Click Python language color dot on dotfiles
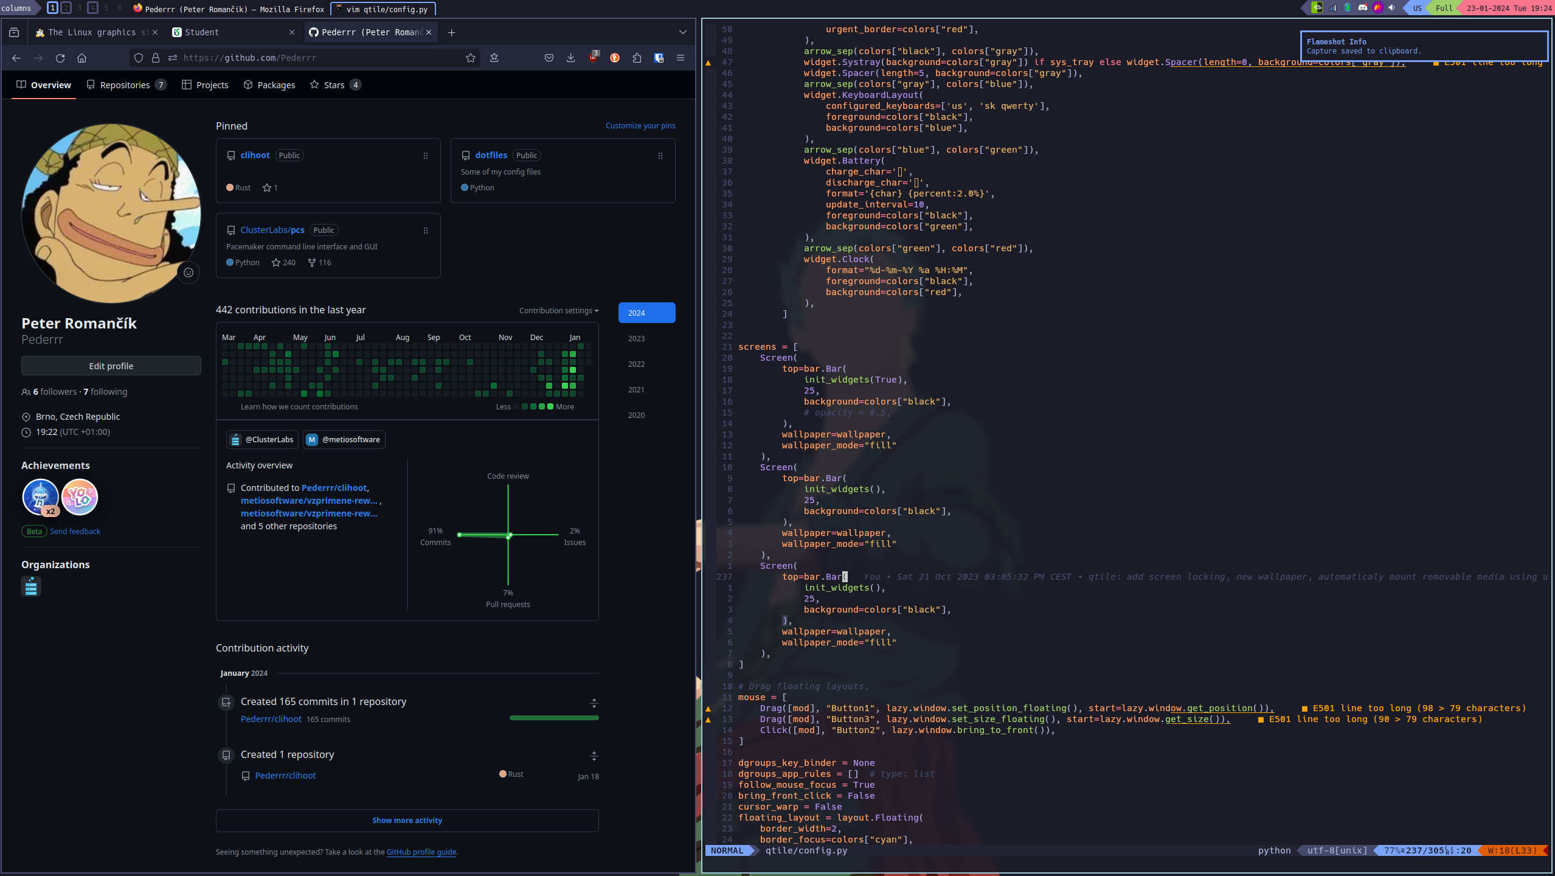Viewport: 1555px width, 876px height. click(x=465, y=187)
